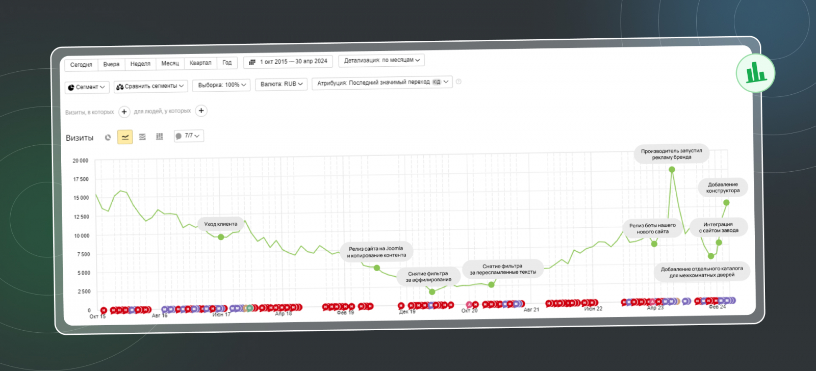Switch to the Месяц period tab

(x=170, y=63)
